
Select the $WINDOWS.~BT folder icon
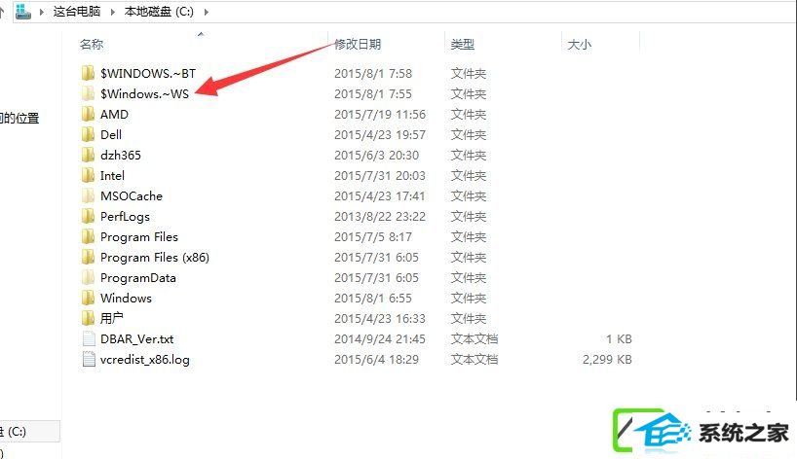point(88,73)
